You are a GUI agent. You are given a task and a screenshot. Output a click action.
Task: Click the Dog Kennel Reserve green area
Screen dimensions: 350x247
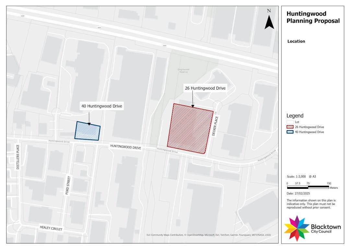coord(183,70)
